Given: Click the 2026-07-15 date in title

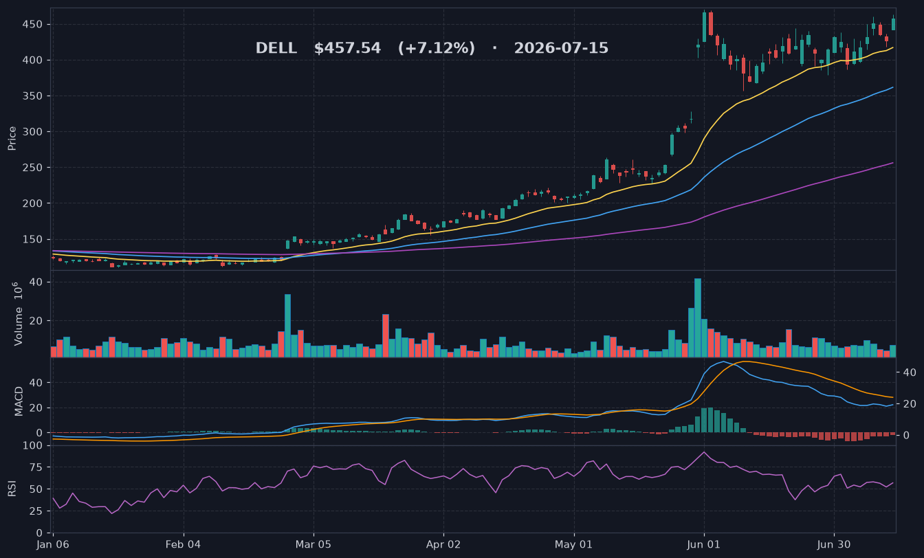Looking at the screenshot, I should click(x=561, y=49).
